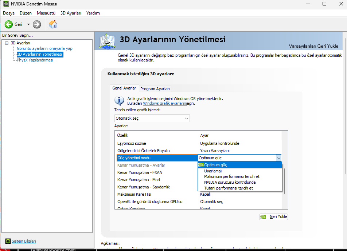The width and height of the screenshot is (347, 251).
Task: Switch to the Genel Ayarlar tab
Action: (x=124, y=88)
